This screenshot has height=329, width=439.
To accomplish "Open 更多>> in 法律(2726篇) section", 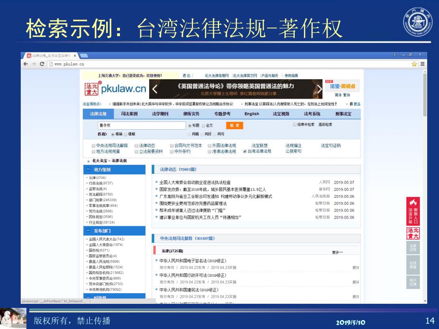I will point(337,252).
